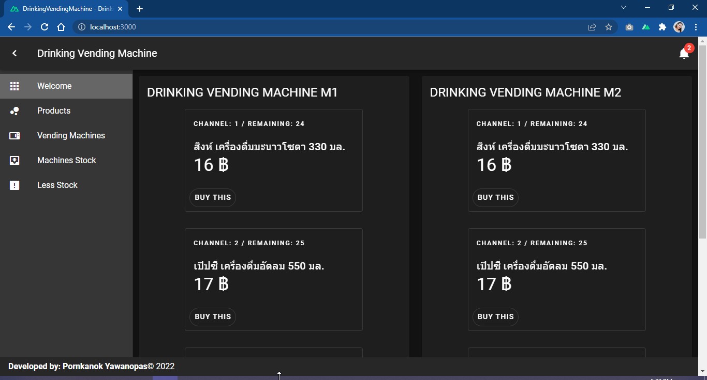Open the camera screenshot extension icon
The width and height of the screenshot is (707, 380).
coord(629,27)
